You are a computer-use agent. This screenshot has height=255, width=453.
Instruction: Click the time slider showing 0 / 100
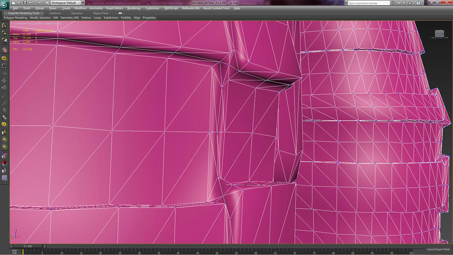[x=28, y=246]
